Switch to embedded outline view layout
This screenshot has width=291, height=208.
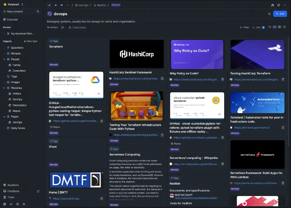(284, 27)
